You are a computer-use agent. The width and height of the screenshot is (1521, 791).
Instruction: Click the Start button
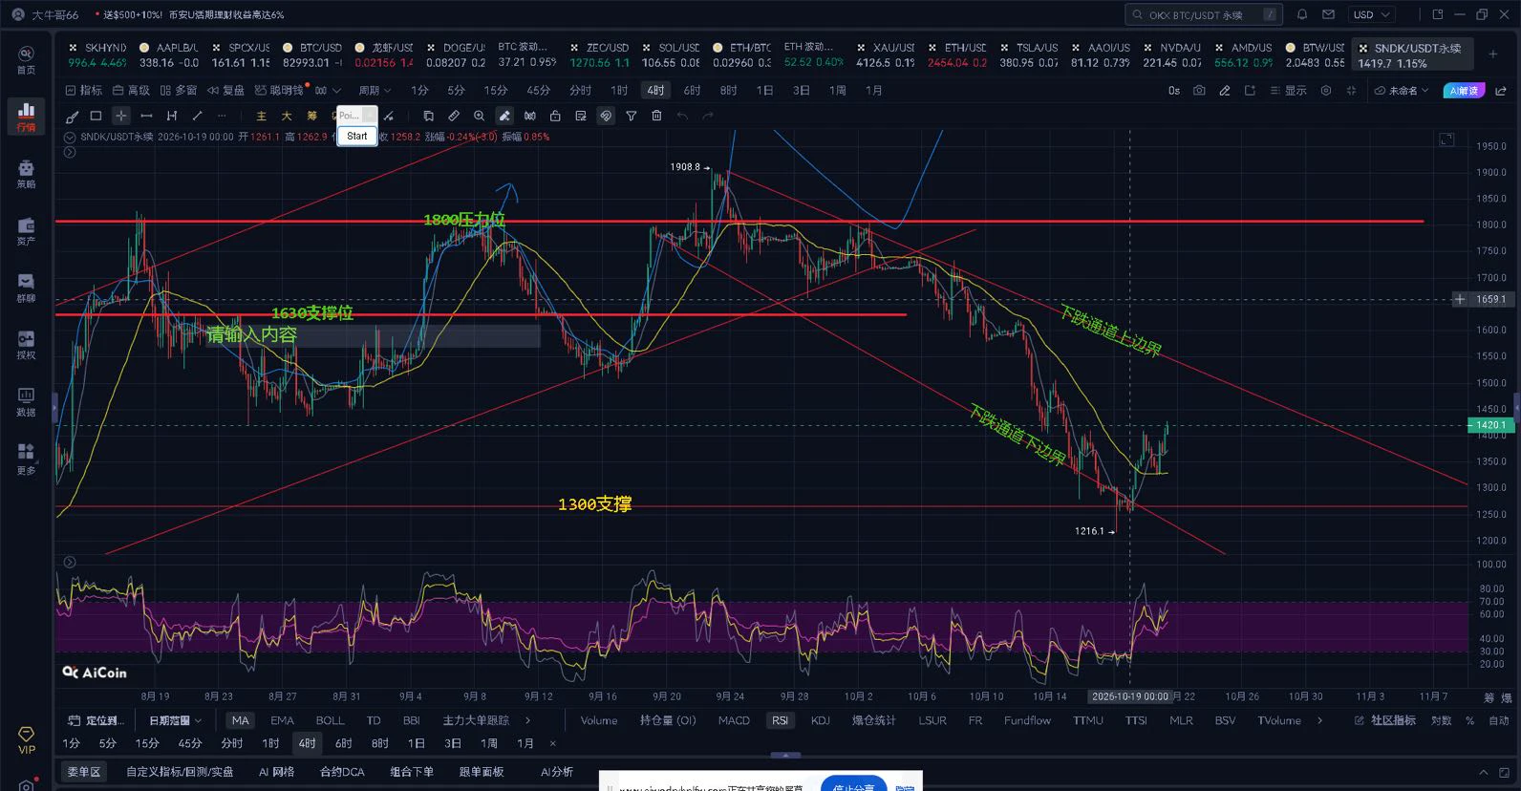356,136
